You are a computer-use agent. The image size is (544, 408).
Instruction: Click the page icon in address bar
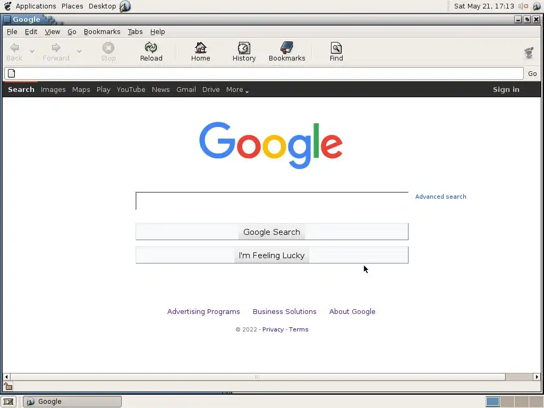coord(12,73)
